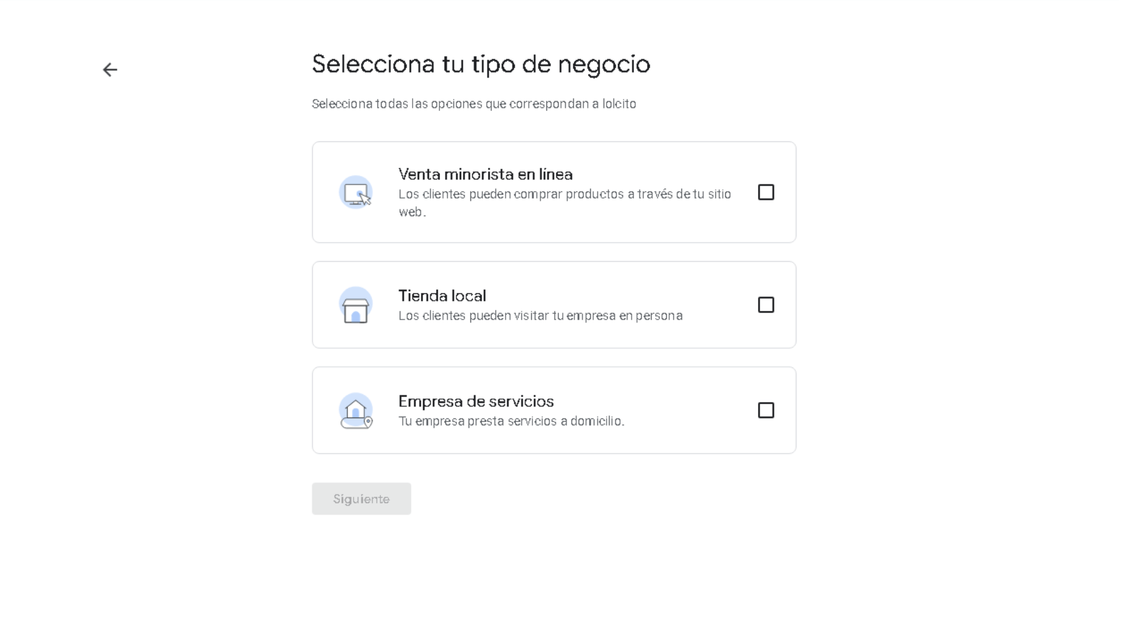Enable the Tienda local checkbox
This screenshot has width=1122, height=631.
766,305
